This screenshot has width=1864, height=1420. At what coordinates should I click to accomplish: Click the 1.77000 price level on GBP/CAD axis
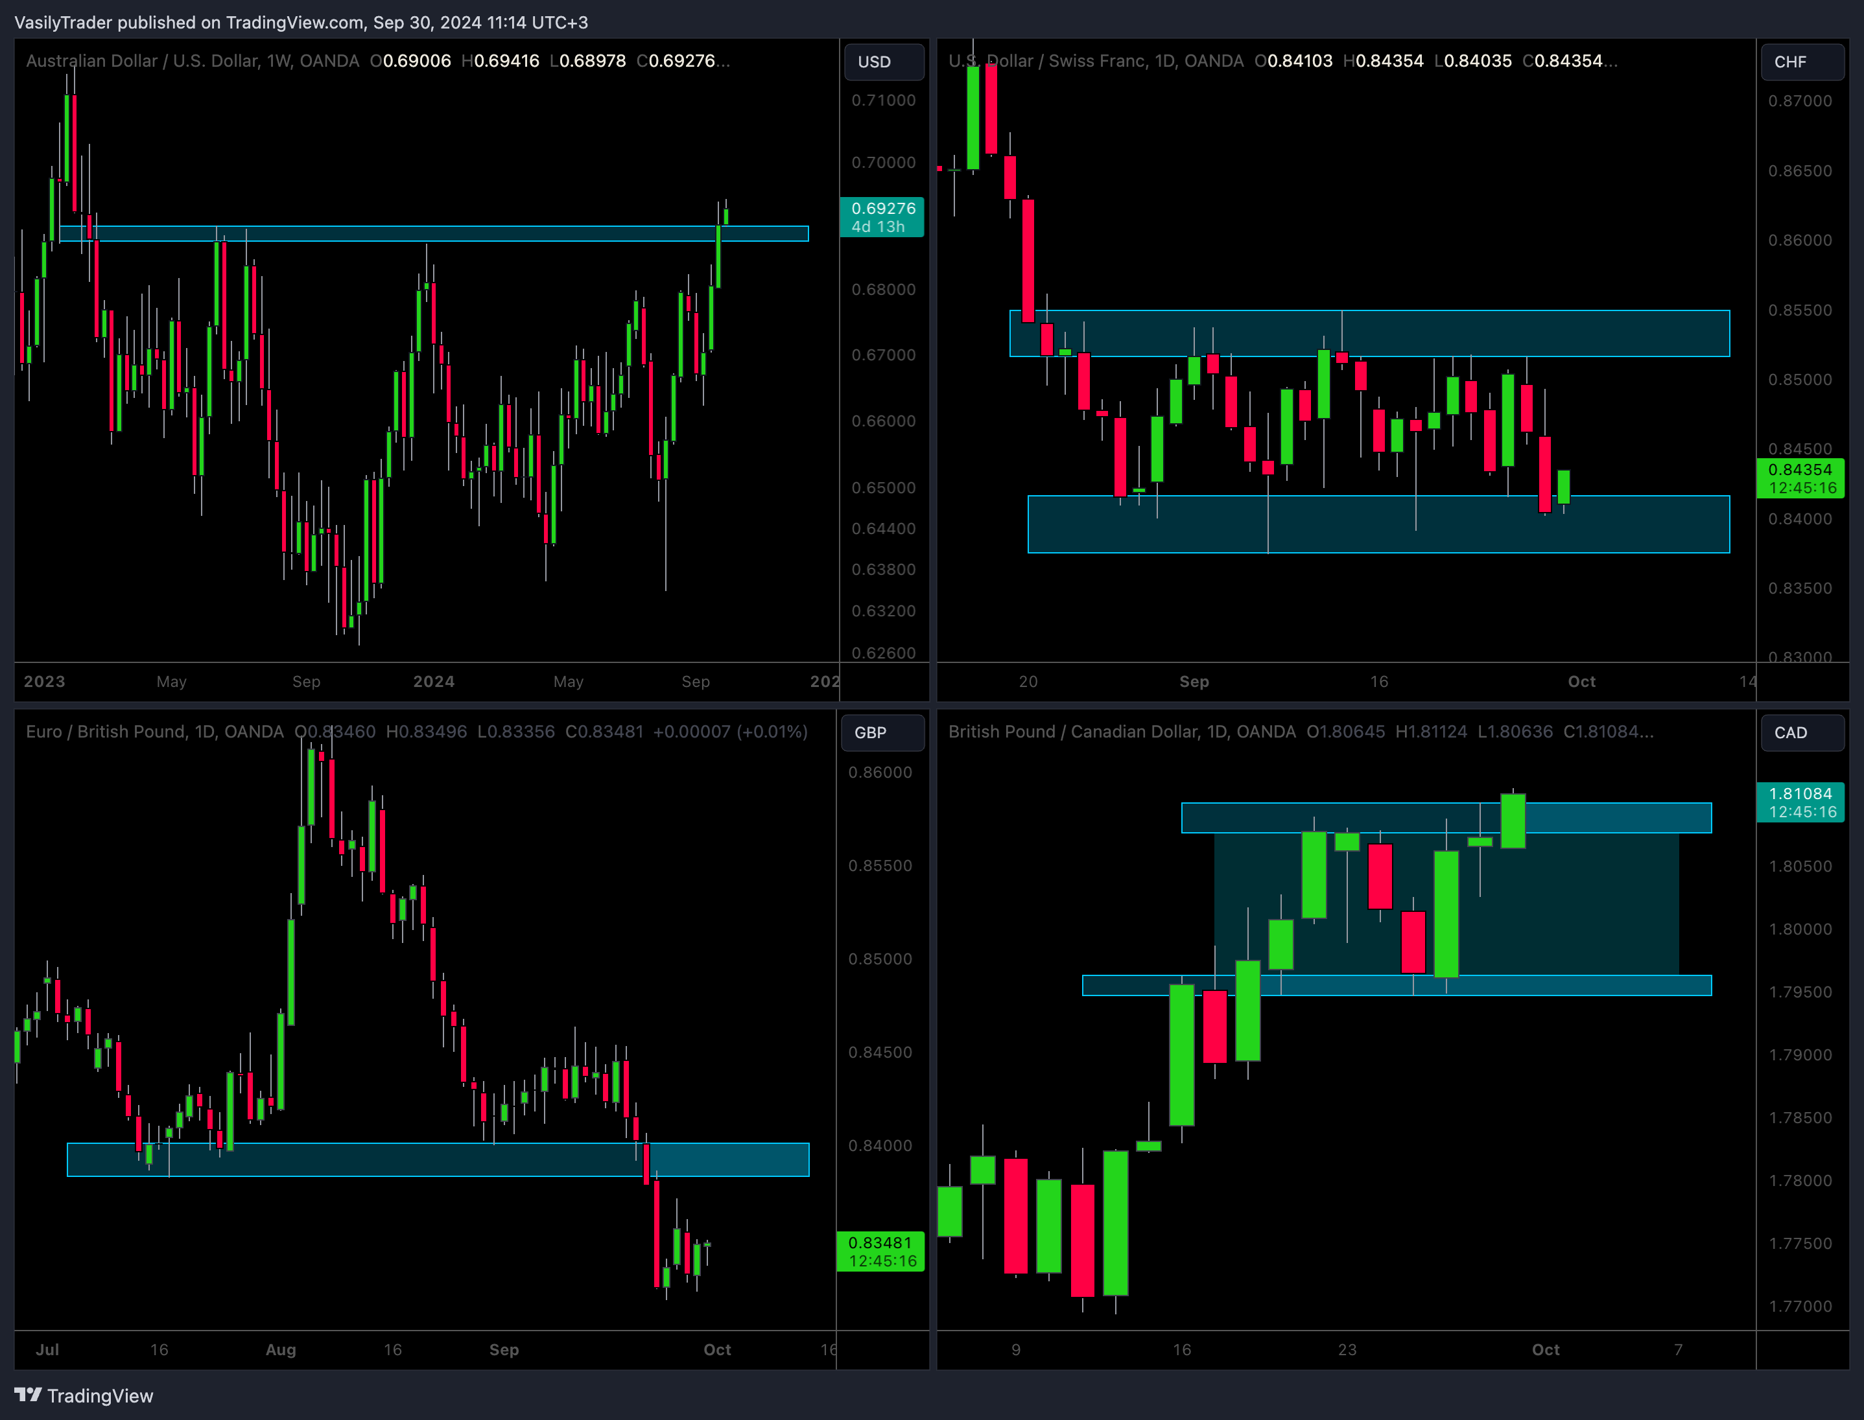(x=1800, y=1307)
